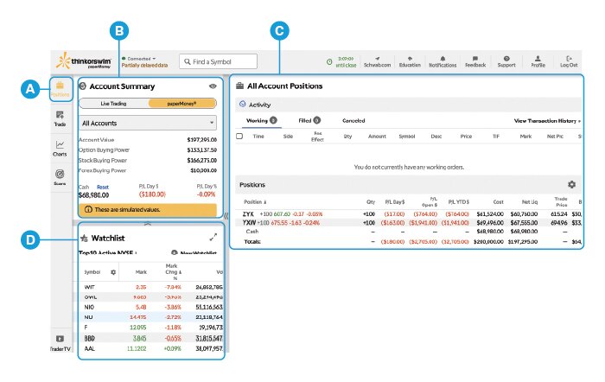605x382 pixels.
Task: Switch to paperMoney mode
Action: (x=181, y=104)
